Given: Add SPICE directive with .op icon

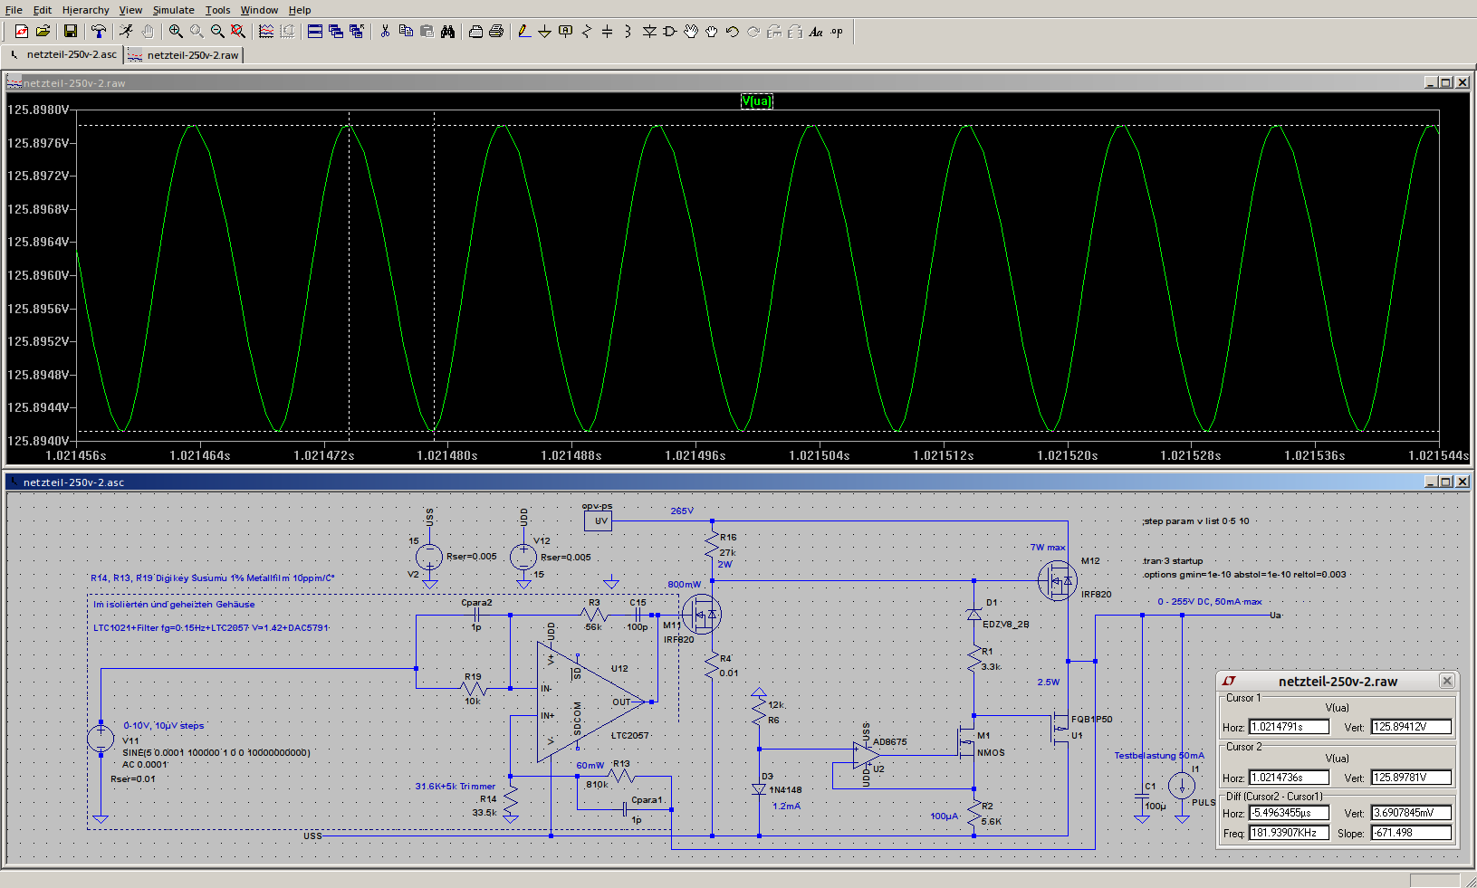Looking at the screenshot, I should coord(837,32).
